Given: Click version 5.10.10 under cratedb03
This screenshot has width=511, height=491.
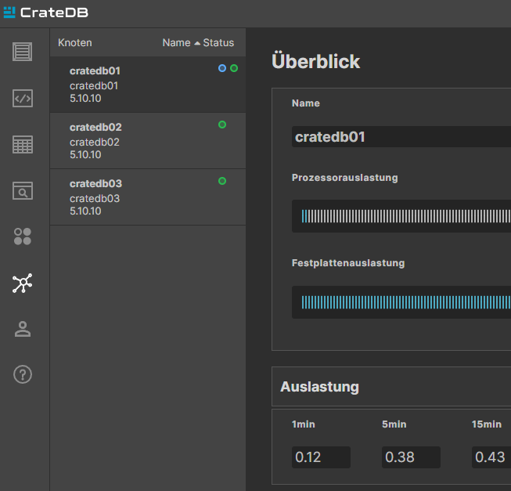Looking at the screenshot, I should [x=85, y=211].
